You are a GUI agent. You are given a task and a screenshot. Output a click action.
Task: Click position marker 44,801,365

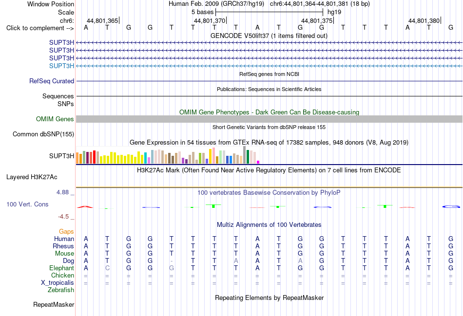point(103,20)
